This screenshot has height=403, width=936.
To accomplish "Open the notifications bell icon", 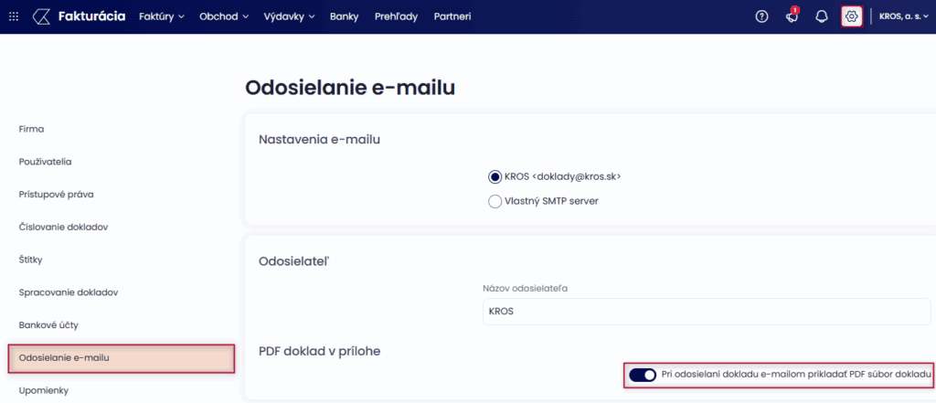I will pyautogui.click(x=821, y=16).
